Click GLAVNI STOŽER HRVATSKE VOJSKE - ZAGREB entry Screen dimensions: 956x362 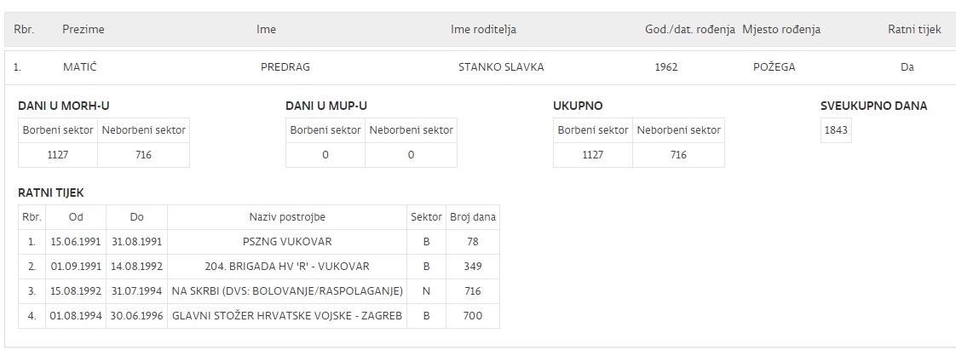coord(287,316)
